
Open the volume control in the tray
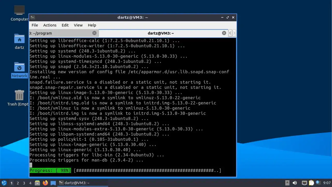point(295,183)
